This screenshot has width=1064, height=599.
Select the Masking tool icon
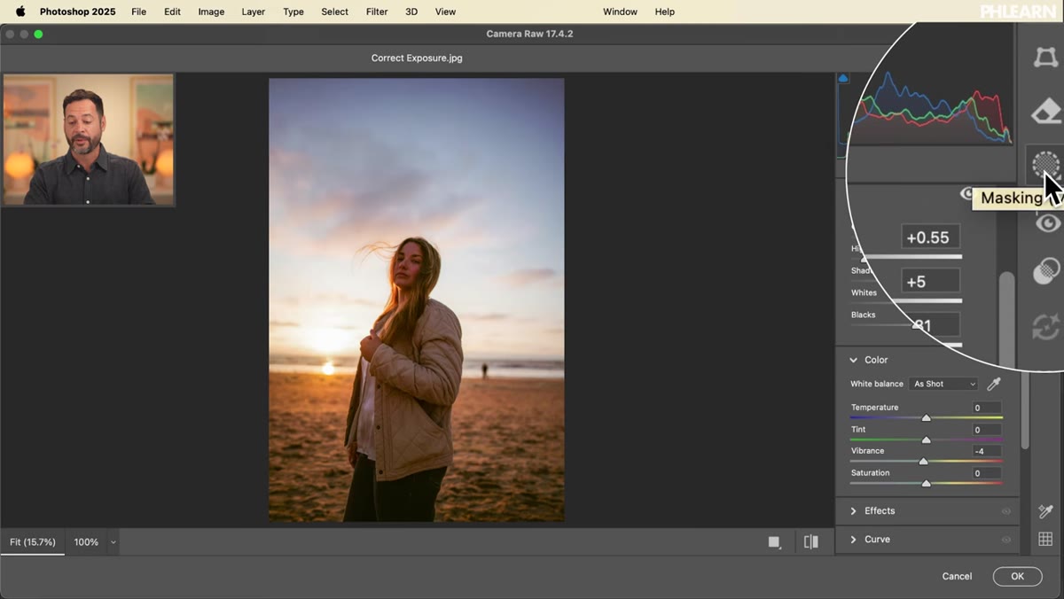(x=1046, y=165)
